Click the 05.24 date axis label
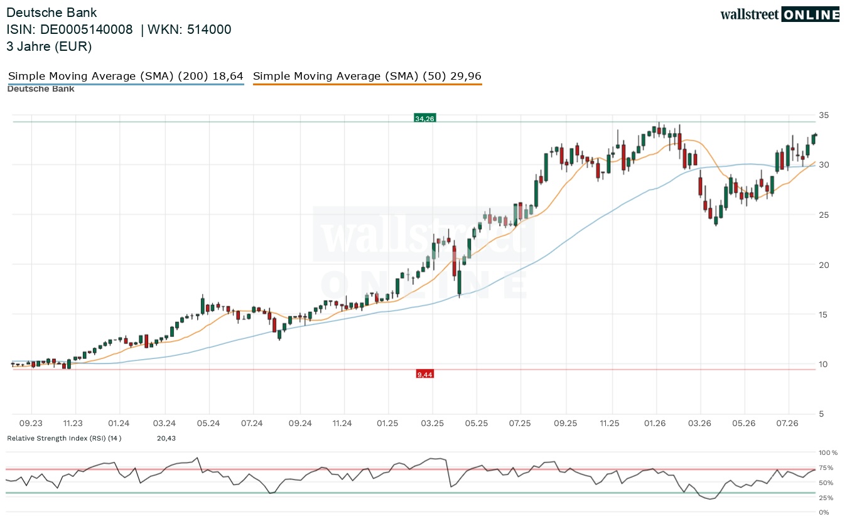The height and width of the screenshot is (529, 847). pyautogui.click(x=208, y=424)
